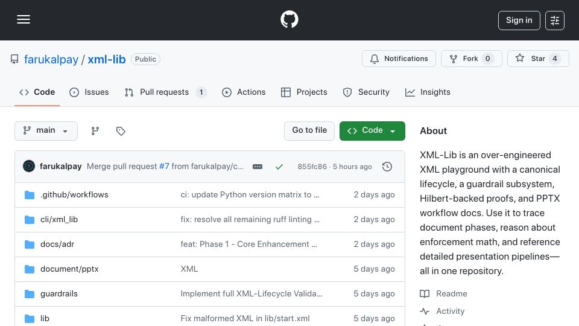Go to the GitHub homepage logo
Image resolution: width=579 pixels, height=326 pixels.
[289, 19]
